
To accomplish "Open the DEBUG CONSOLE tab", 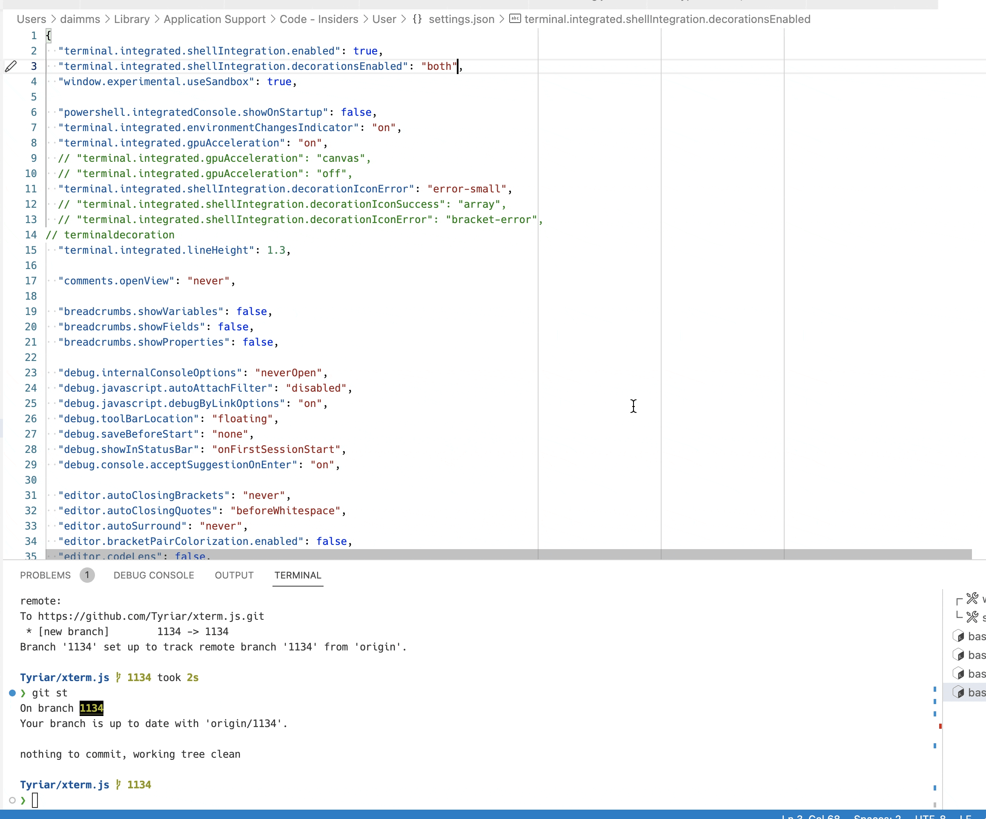I will tap(154, 576).
